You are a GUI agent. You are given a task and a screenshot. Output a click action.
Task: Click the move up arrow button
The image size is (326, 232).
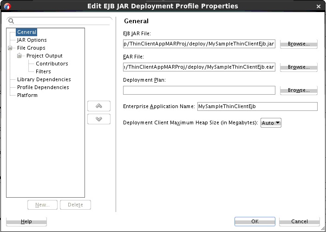click(x=99, y=106)
